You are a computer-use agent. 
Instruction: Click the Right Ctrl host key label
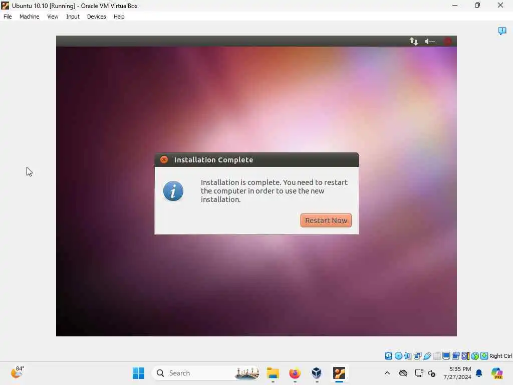[x=500, y=356]
